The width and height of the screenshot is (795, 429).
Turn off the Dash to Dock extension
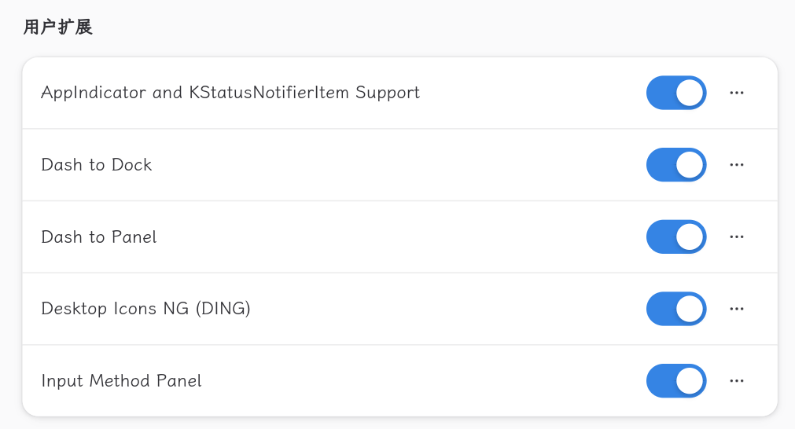[676, 165]
